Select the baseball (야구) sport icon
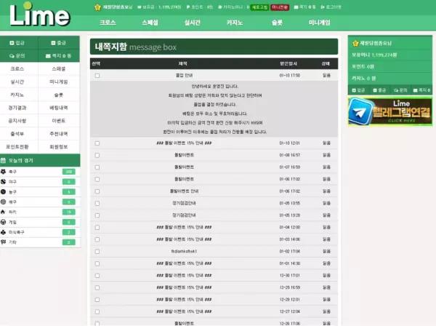The image size is (436, 326). [x=4, y=181]
